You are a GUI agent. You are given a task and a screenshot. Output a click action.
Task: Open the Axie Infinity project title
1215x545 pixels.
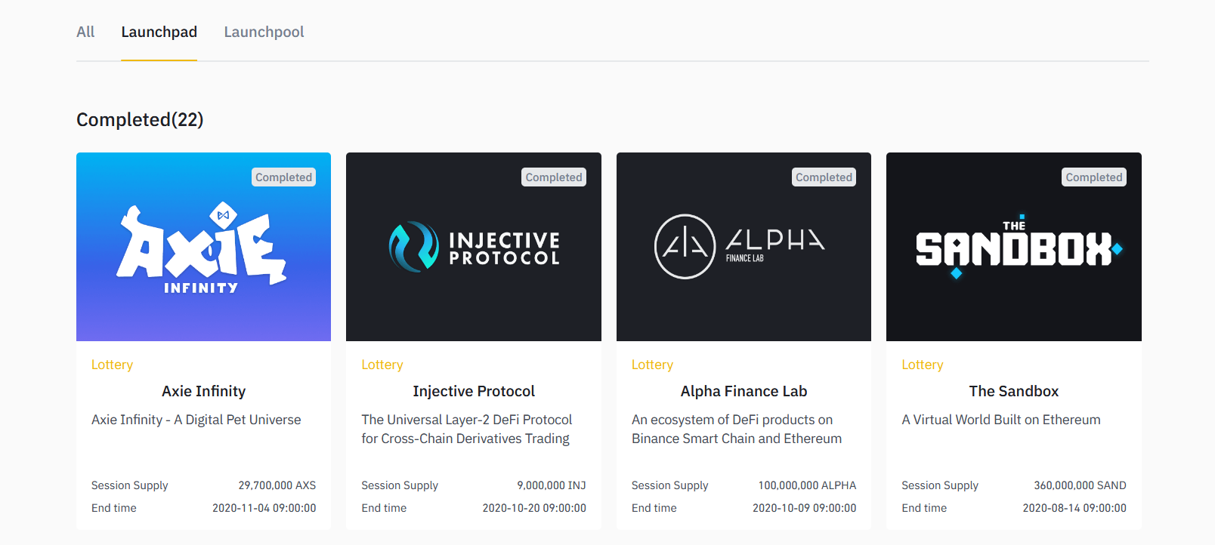coord(203,391)
